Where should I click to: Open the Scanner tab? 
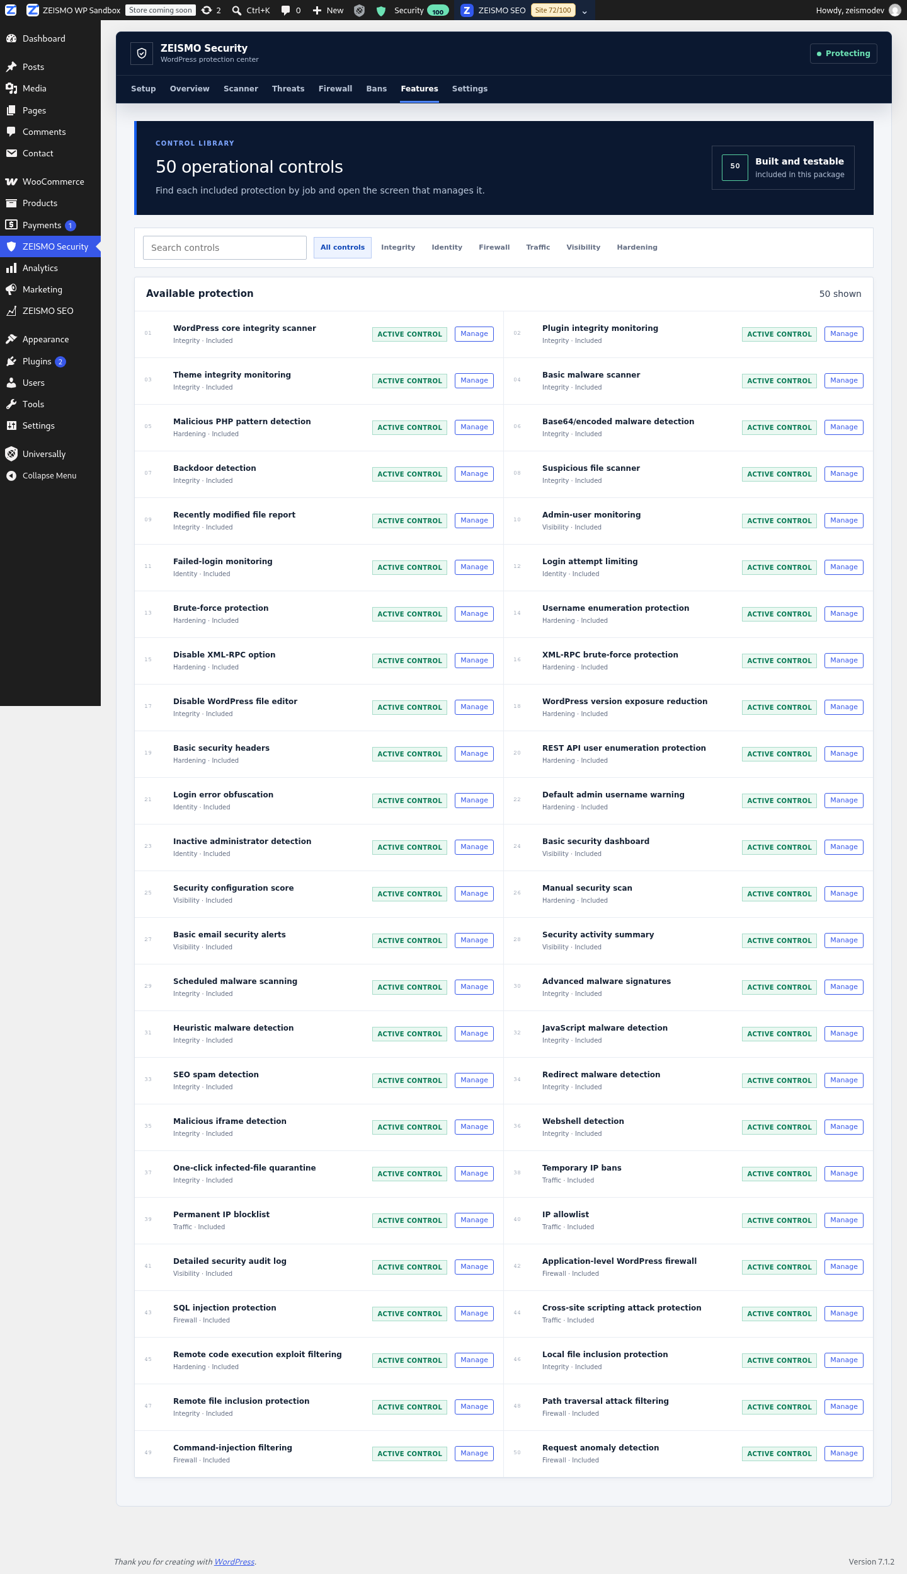(241, 89)
